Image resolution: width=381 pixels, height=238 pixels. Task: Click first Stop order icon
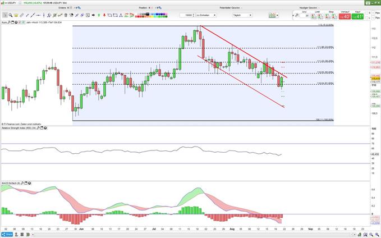click(328, 16)
